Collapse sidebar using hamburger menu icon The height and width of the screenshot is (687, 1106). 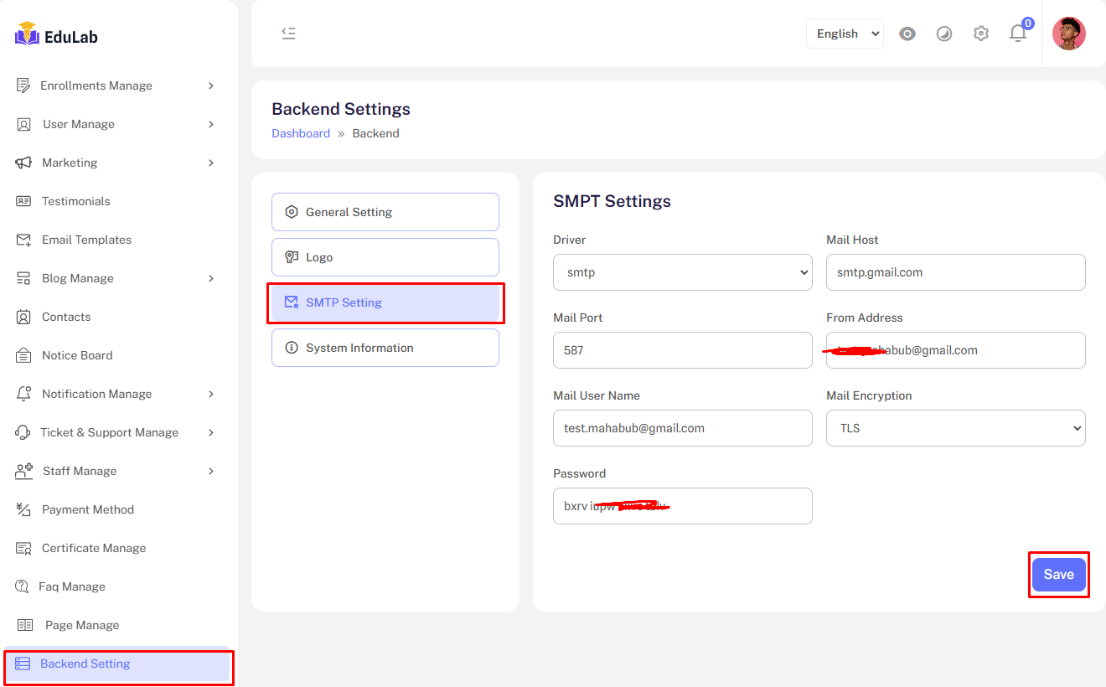pos(288,34)
